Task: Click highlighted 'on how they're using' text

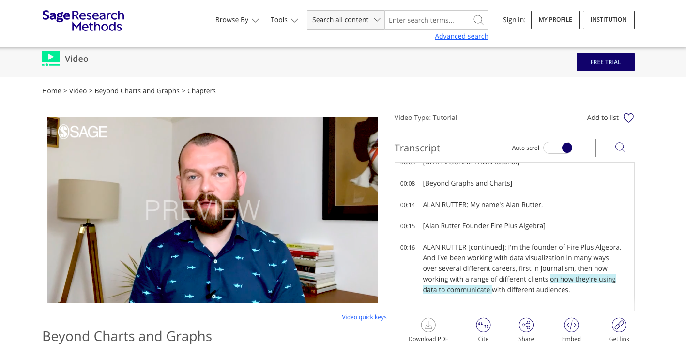Action: (583, 279)
